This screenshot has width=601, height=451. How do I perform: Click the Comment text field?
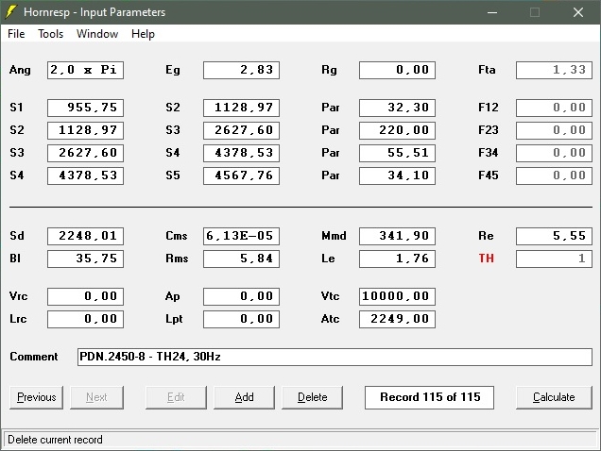[x=335, y=357]
